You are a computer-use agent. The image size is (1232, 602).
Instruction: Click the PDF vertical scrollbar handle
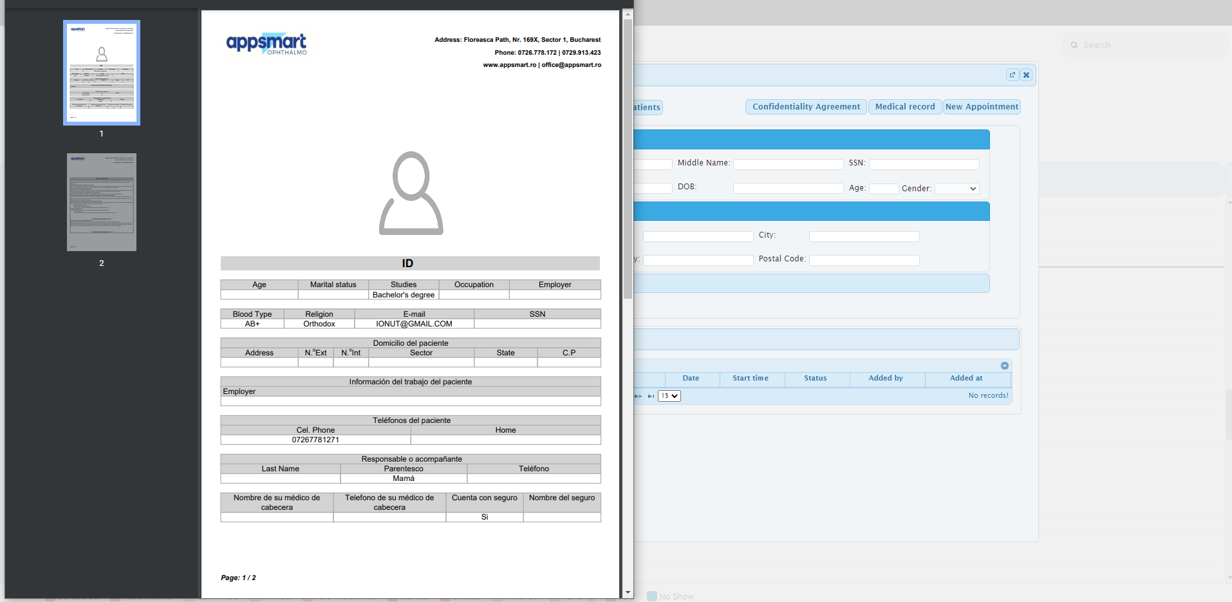(x=628, y=159)
